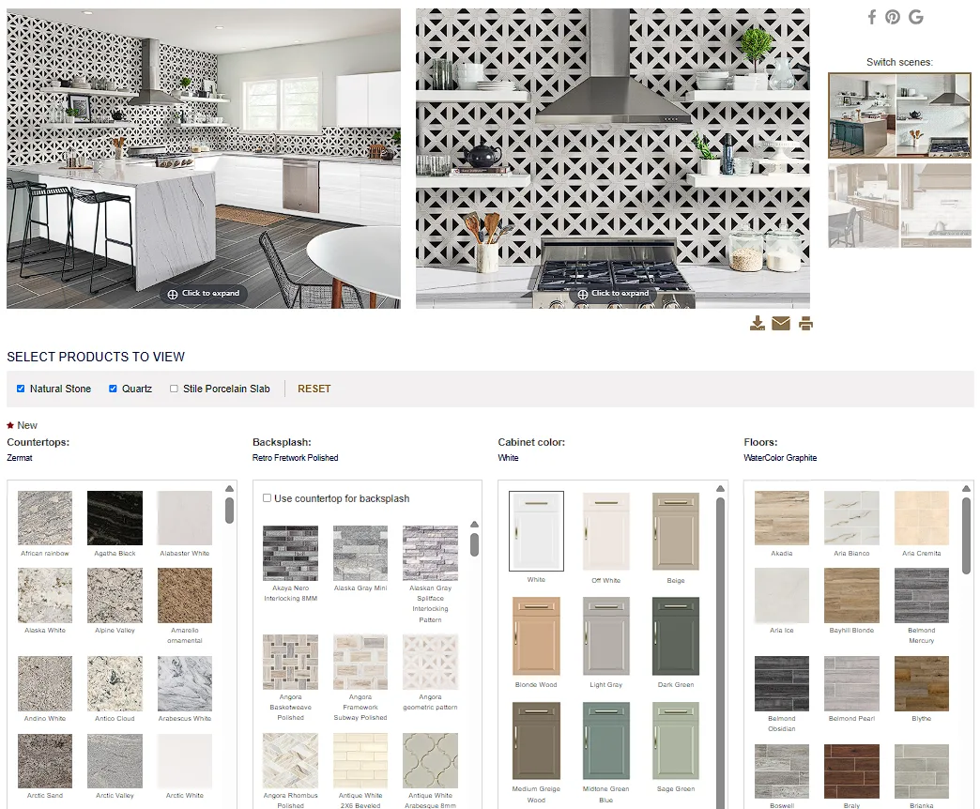Select Boswell floor tile
This screenshot has width=980, height=809.
pyautogui.click(x=782, y=771)
